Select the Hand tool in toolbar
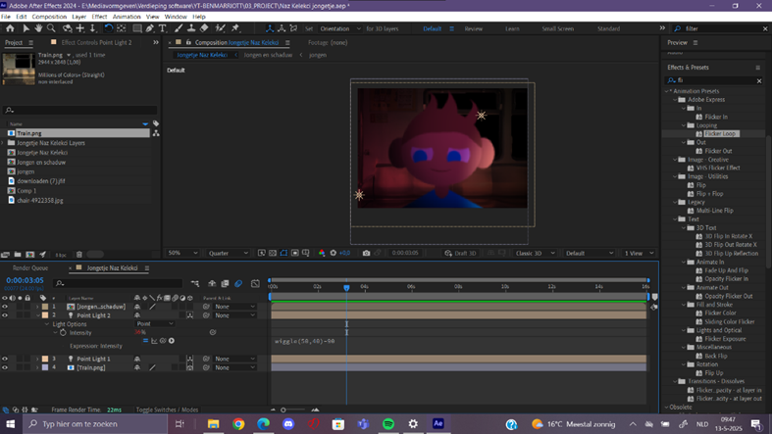The height and width of the screenshot is (434, 772). tap(38, 28)
